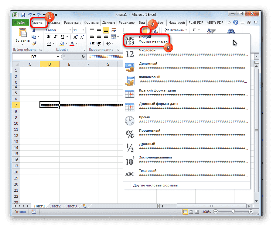The height and width of the screenshot is (226, 273).
Task: Switch to the Вставка ribbon tab
Action: pyautogui.click(x=54, y=22)
